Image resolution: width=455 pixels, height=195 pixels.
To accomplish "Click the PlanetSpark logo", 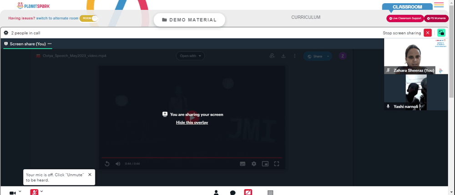I will click(x=33, y=5).
